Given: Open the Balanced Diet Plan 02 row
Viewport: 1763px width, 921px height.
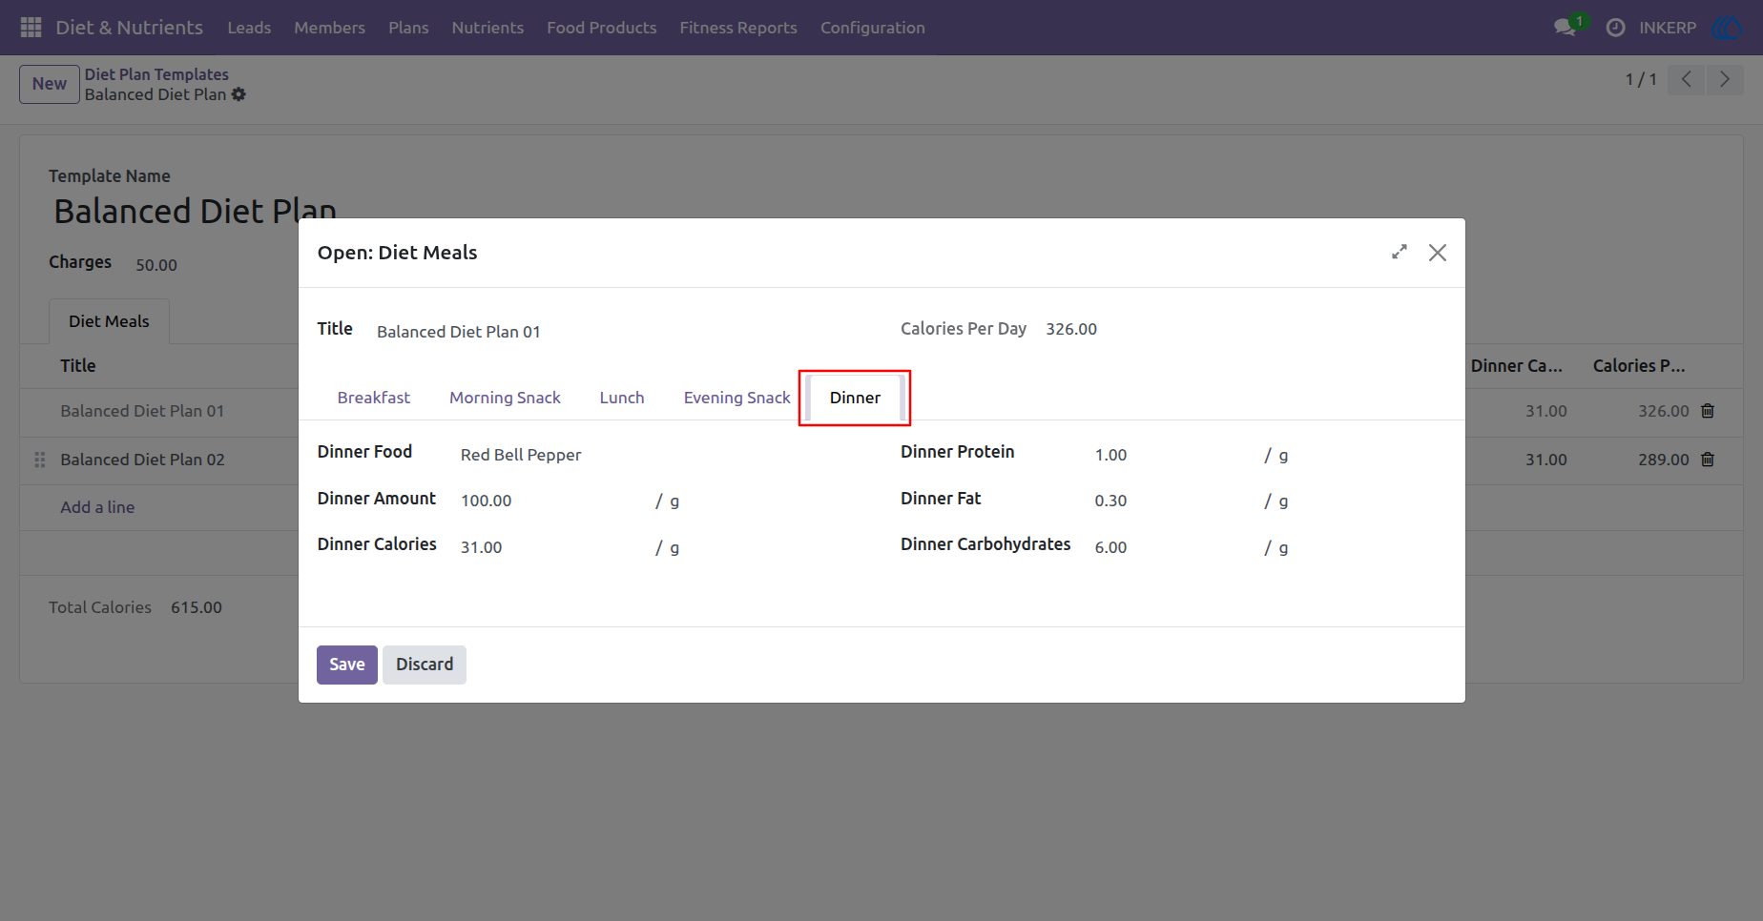Looking at the screenshot, I should 142,460.
